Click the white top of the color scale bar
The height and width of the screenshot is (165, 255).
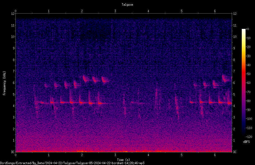[x=243, y=30]
